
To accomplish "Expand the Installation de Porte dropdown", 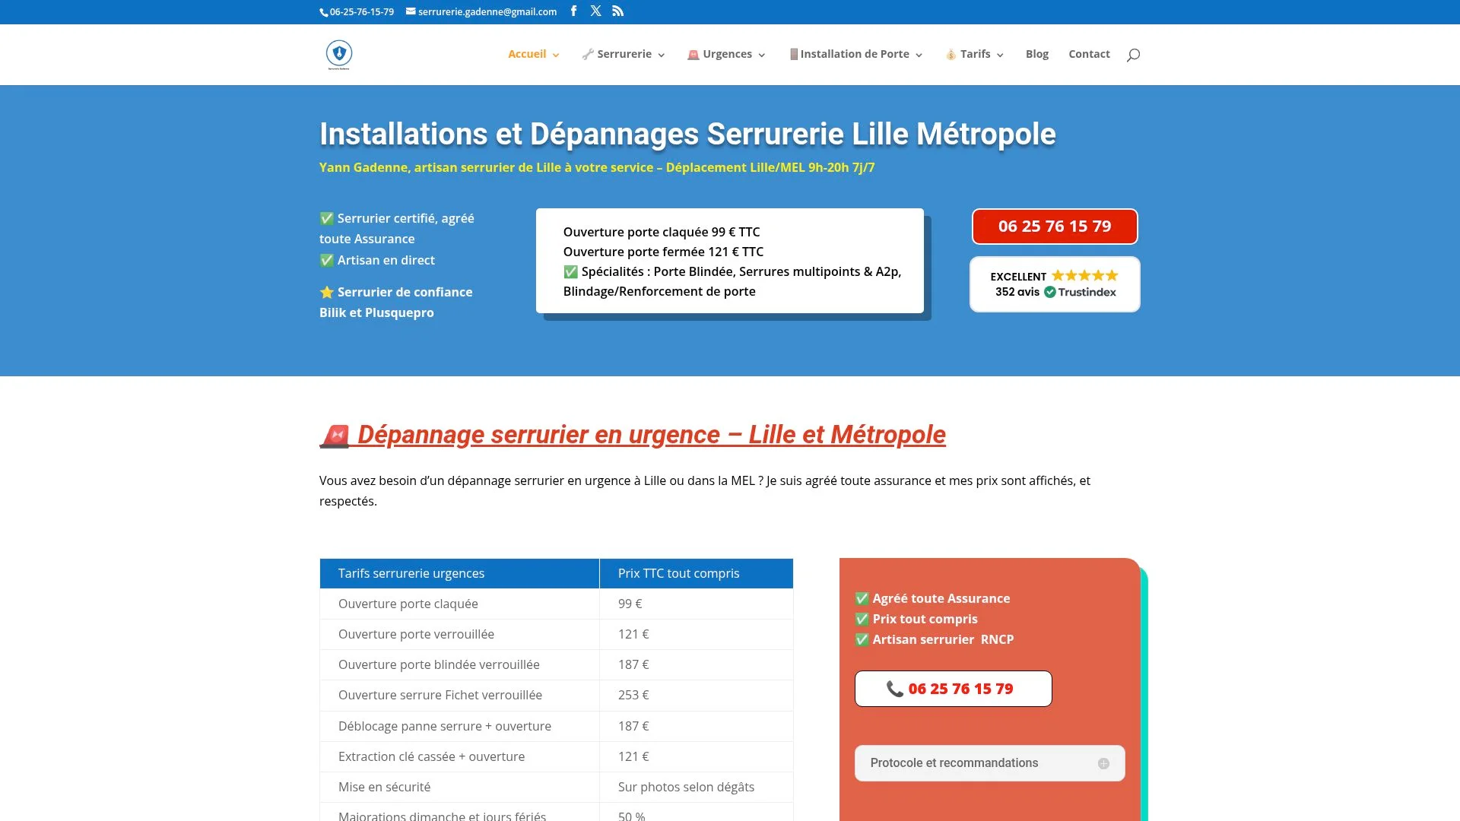I will 854,54.
